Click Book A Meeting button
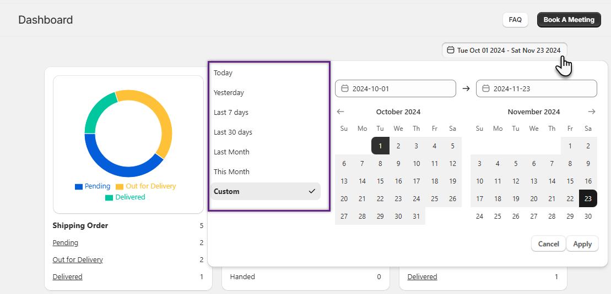 pos(569,20)
